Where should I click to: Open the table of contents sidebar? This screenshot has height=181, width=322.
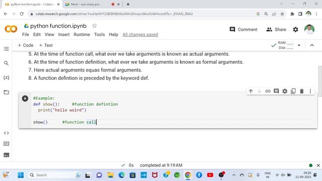click(7, 49)
